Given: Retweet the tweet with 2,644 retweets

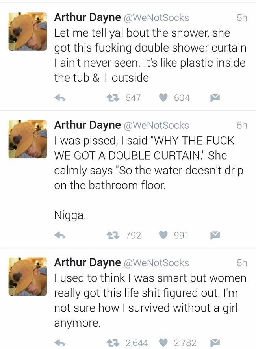Looking at the screenshot, I should pyautogui.click(x=113, y=343).
